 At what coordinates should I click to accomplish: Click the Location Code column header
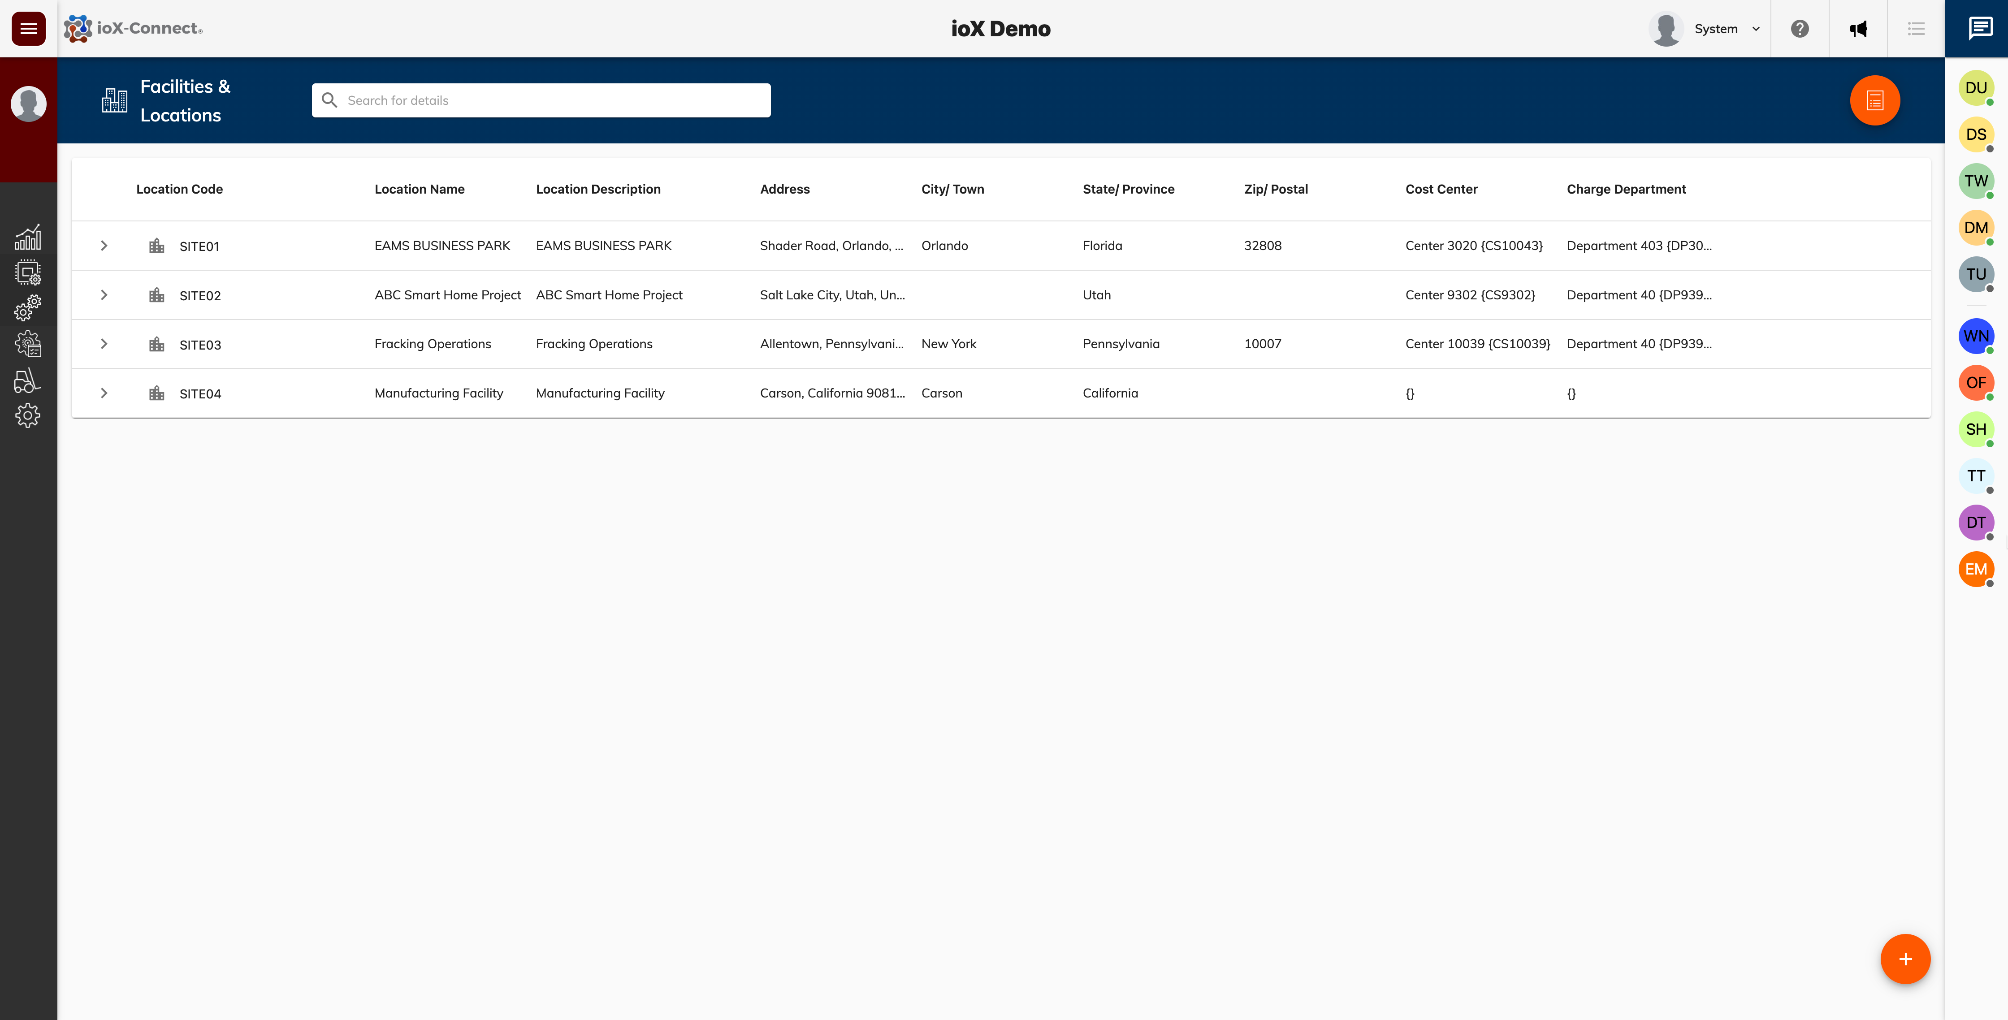coord(179,190)
